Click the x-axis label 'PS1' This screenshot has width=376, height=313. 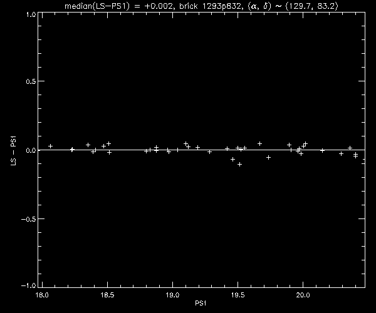click(201, 303)
